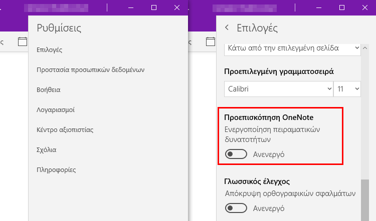The width and height of the screenshot is (376, 221).
Task: Click scrollbar up arrow in Επιλογές panel
Action: point(365,48)
